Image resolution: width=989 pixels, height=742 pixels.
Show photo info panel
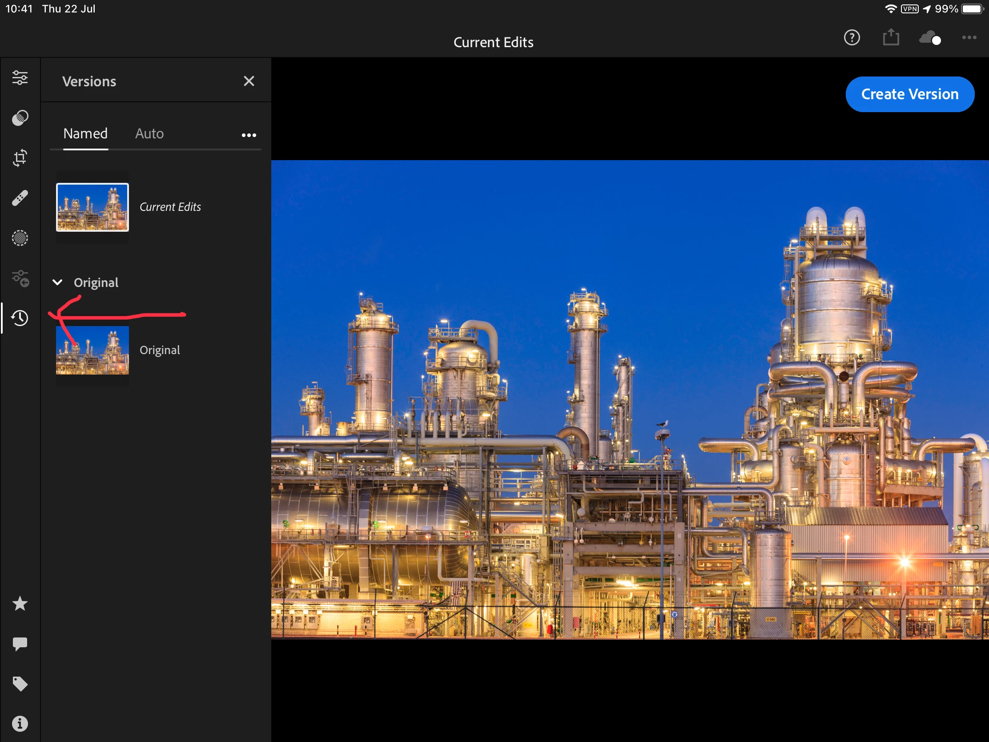pyautogui.click(x=20, y=724)
